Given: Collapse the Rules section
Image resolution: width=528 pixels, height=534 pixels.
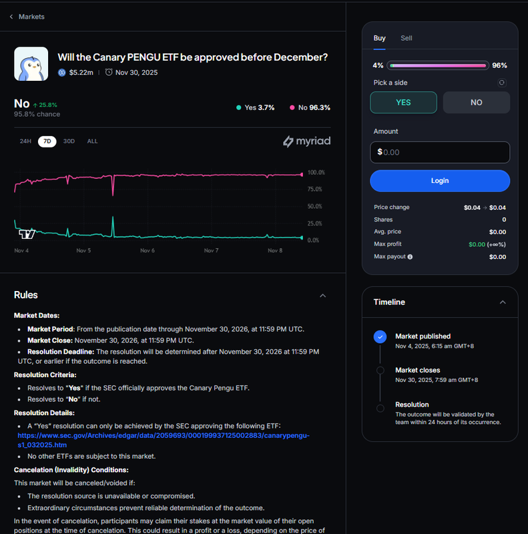Looking at the screenshot, I should [x=322, y=296].
